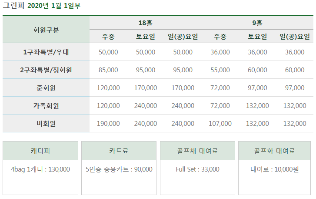Screen dimensions: 316x199
Task: Select the 9홀 column group header
Action: click(x=257, y=23)
